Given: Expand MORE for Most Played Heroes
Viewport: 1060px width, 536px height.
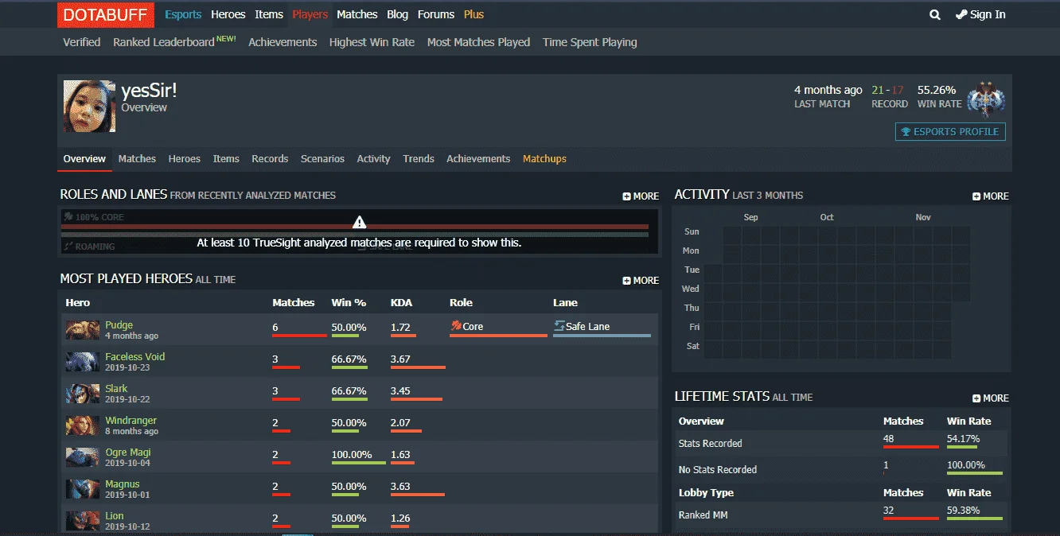Looking at the screenshot, I should pyautogui.click(x=641, y=280).
